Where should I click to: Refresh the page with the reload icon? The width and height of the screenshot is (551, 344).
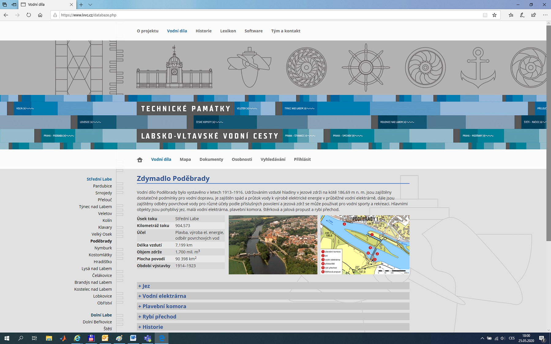coord(28,15)
